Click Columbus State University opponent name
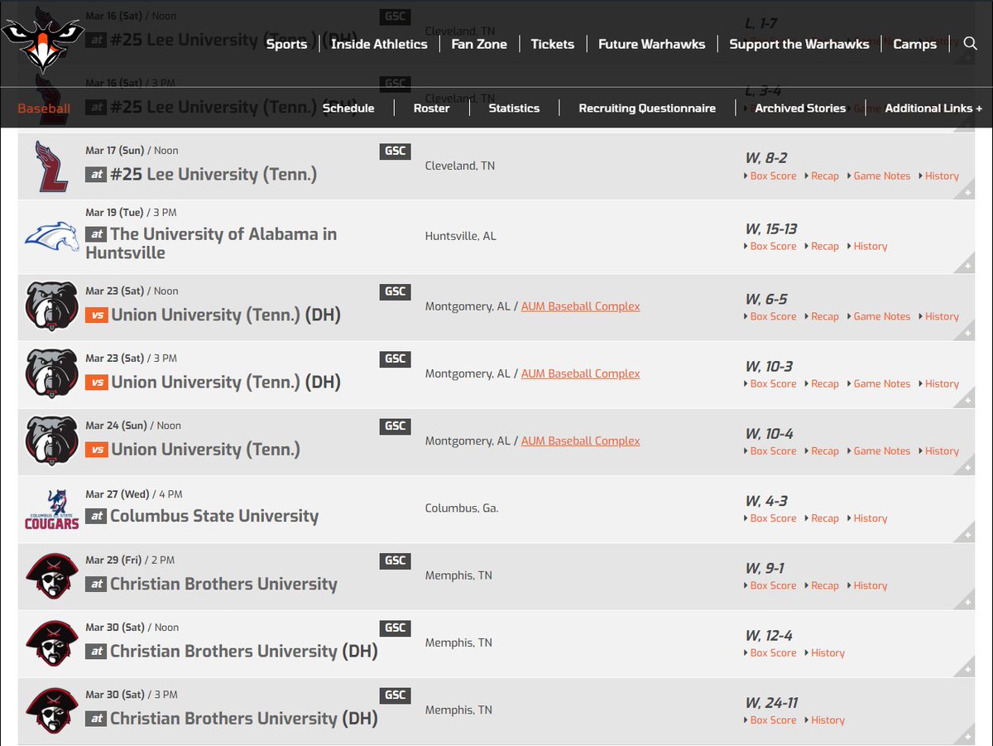 [214, 516]
